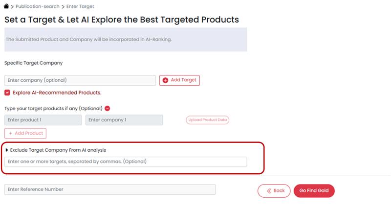The height and width of the screenshot is (210, 391).
Task: Click the AI-Ranking info banner
Action: click(x=126, y=40)
